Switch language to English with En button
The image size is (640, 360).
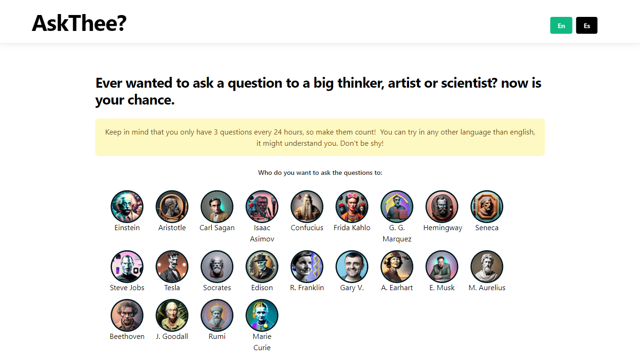(x=561, y=26)
